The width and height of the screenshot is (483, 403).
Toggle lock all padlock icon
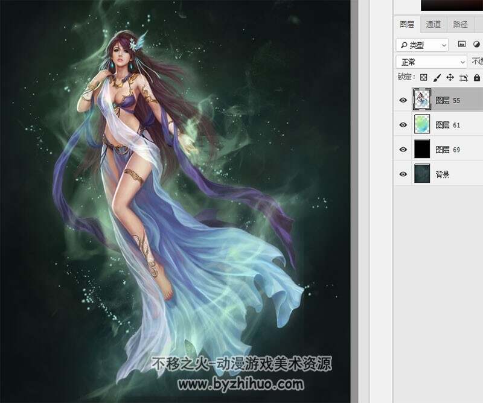(477, 77)
